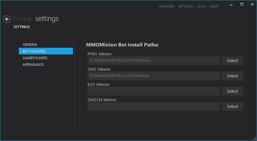Select folder for ESO Minion
Screen dimensions: 257x141
(232, 91)
